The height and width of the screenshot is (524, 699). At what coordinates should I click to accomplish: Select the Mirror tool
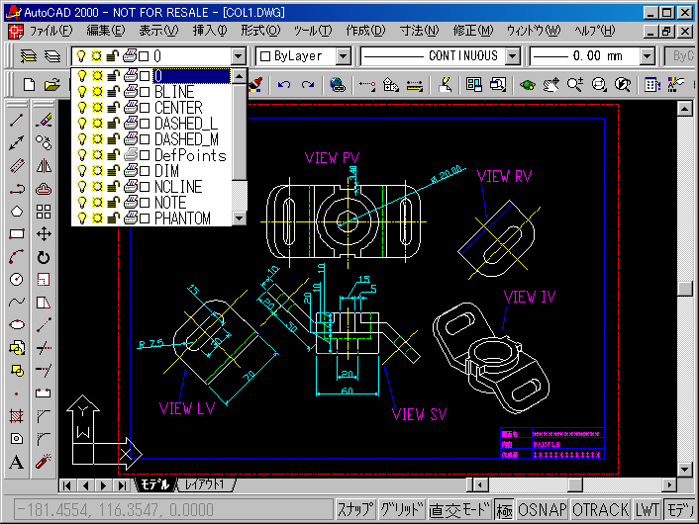44,166
